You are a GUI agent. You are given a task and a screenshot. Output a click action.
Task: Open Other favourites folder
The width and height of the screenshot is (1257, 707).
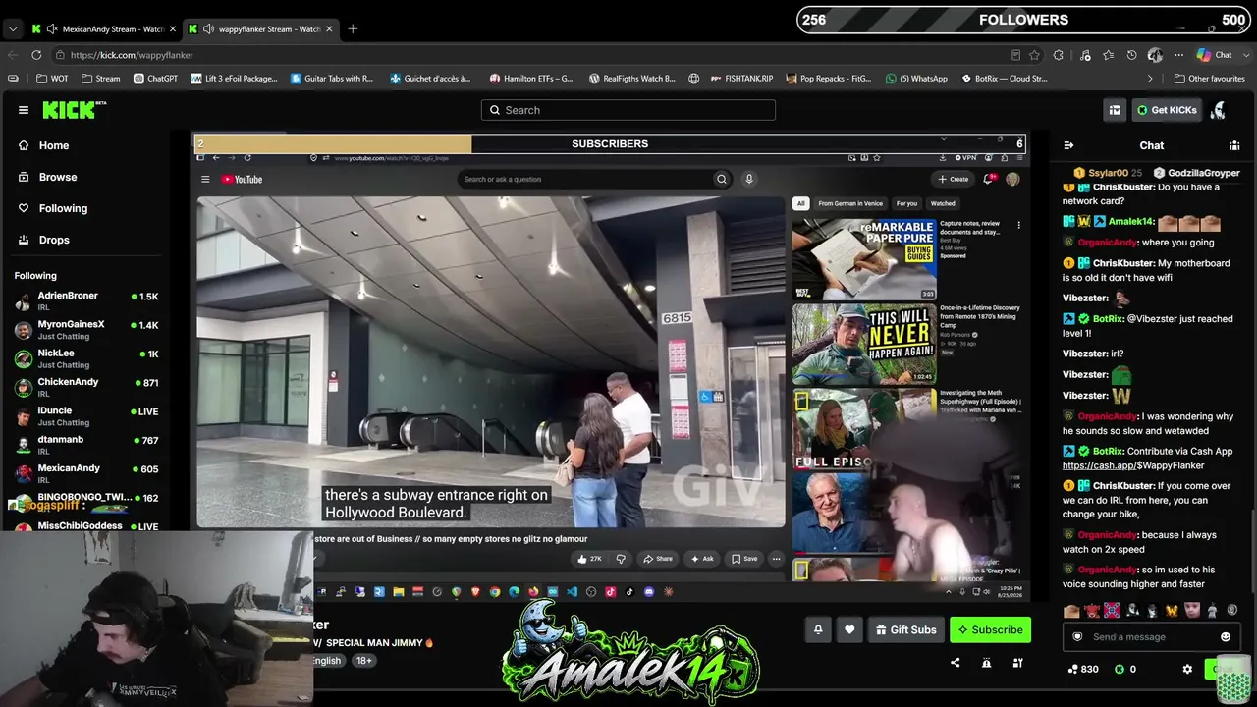tap(1209, 79)
